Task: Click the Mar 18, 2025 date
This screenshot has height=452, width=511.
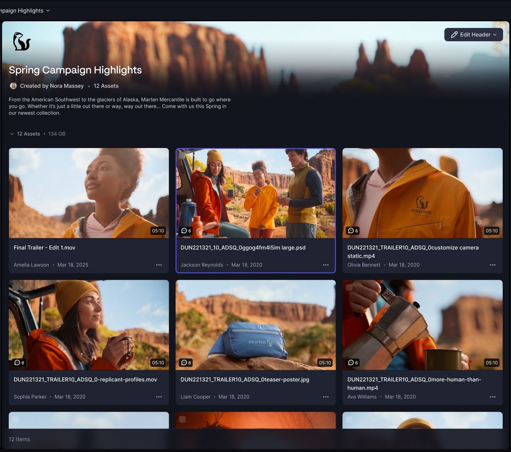Action: (x=73, y=265)
